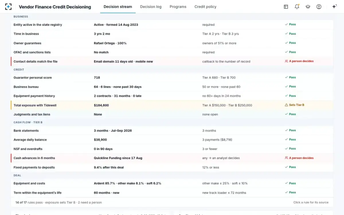Select Judgments and tax liens rule

[x=172, y=114]
